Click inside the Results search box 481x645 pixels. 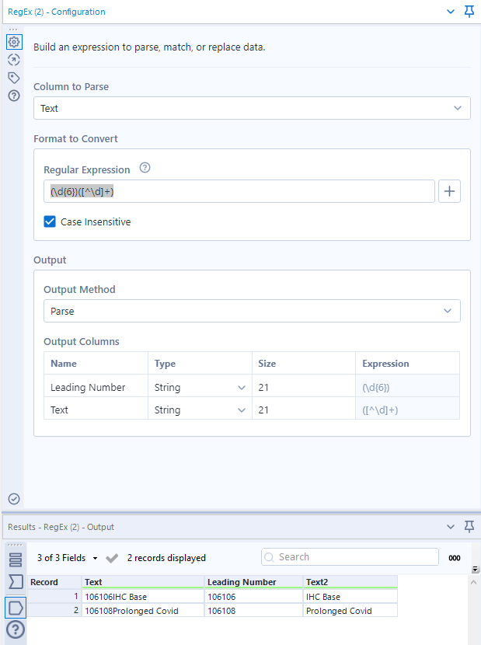(349, 556)
